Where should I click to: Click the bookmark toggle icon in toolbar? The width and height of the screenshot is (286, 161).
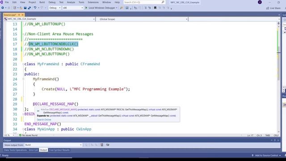click(155, 8)
